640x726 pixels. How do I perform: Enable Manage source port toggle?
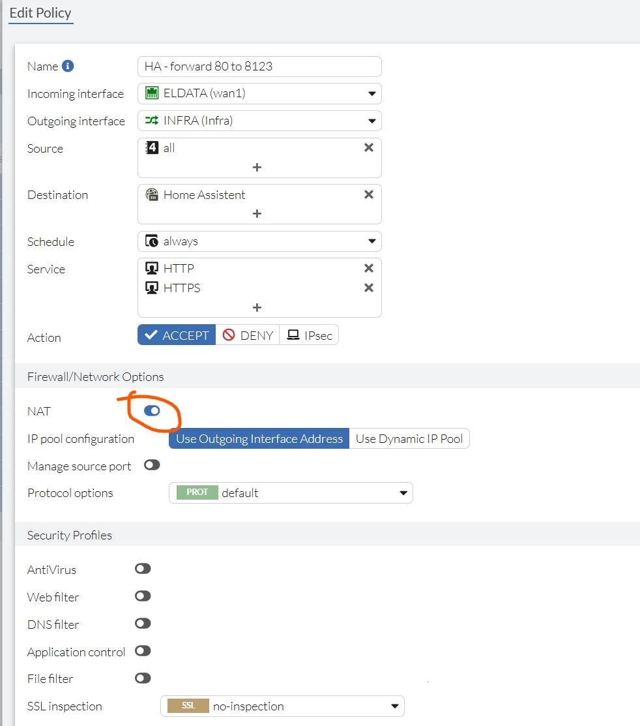tap(152, 465)
